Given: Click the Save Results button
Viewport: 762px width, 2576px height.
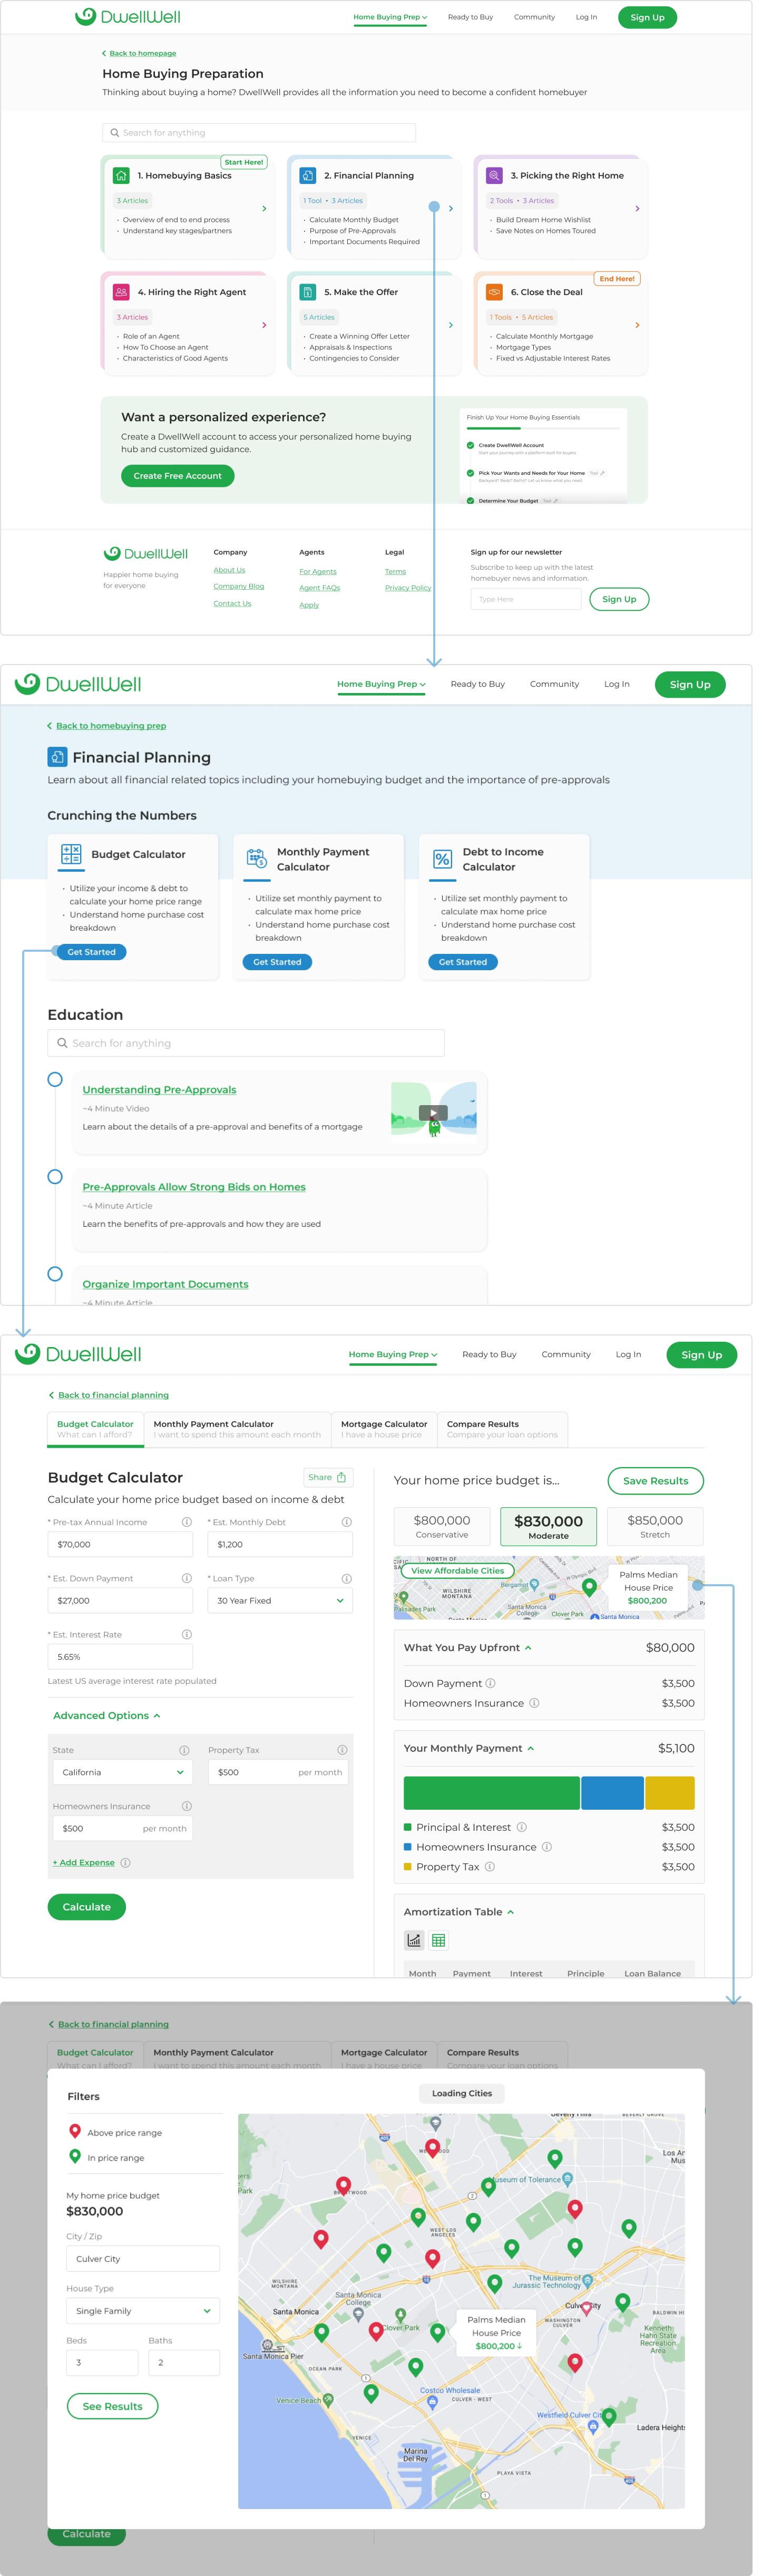Looking at the screenshot, I should (x=655, y=1481).
